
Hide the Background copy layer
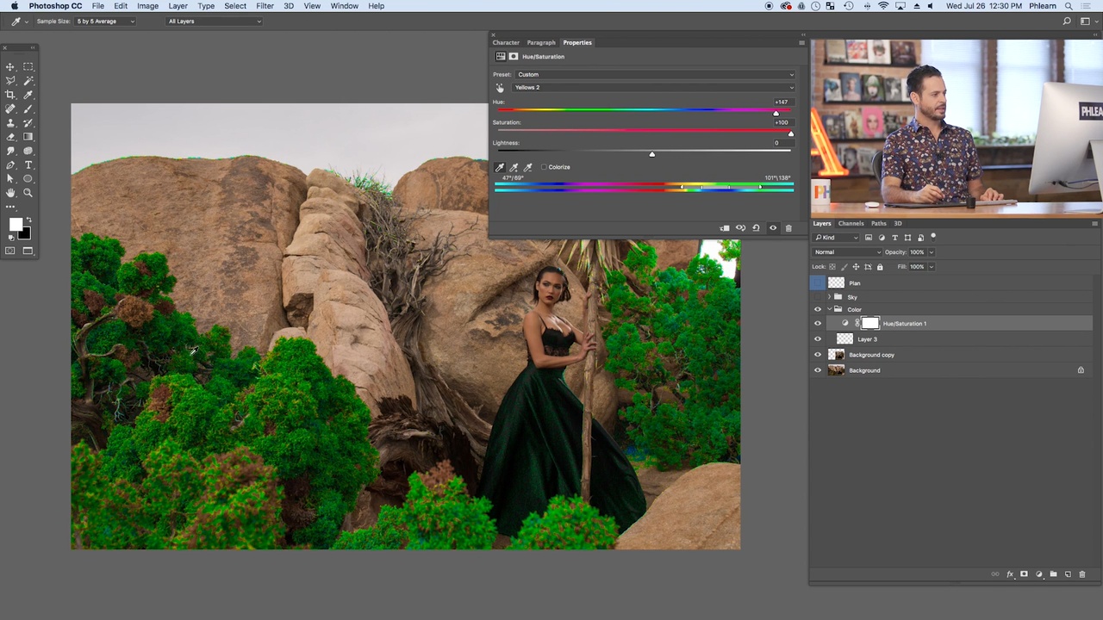pos(818,355)
